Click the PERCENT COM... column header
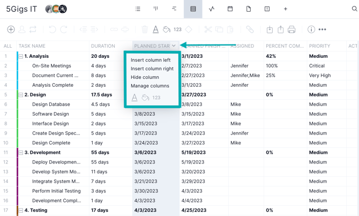 [285, 46]
